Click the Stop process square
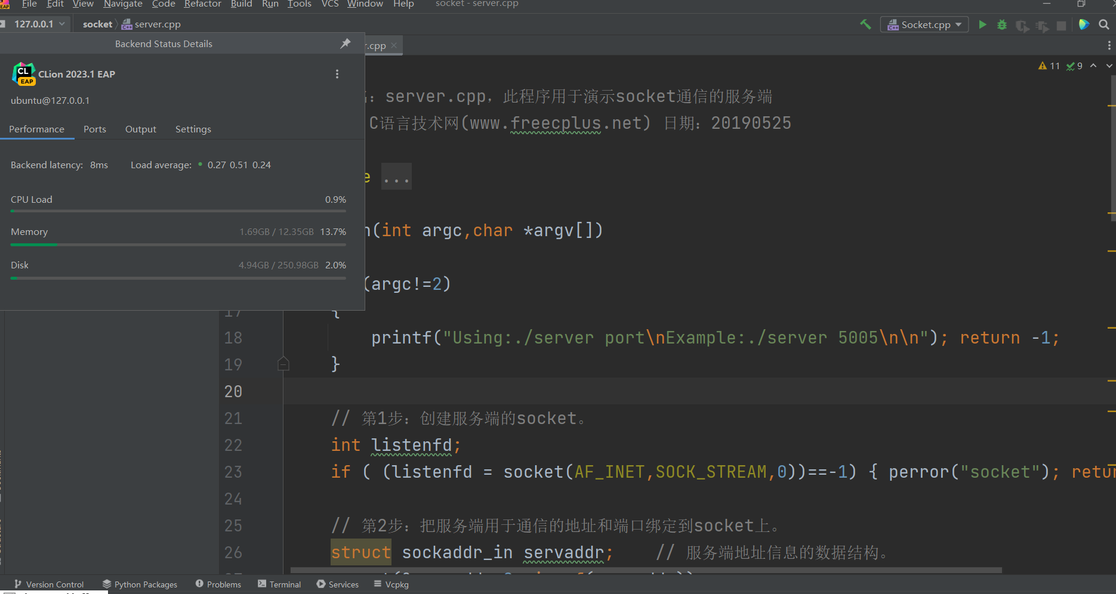 coord(1061,26)
